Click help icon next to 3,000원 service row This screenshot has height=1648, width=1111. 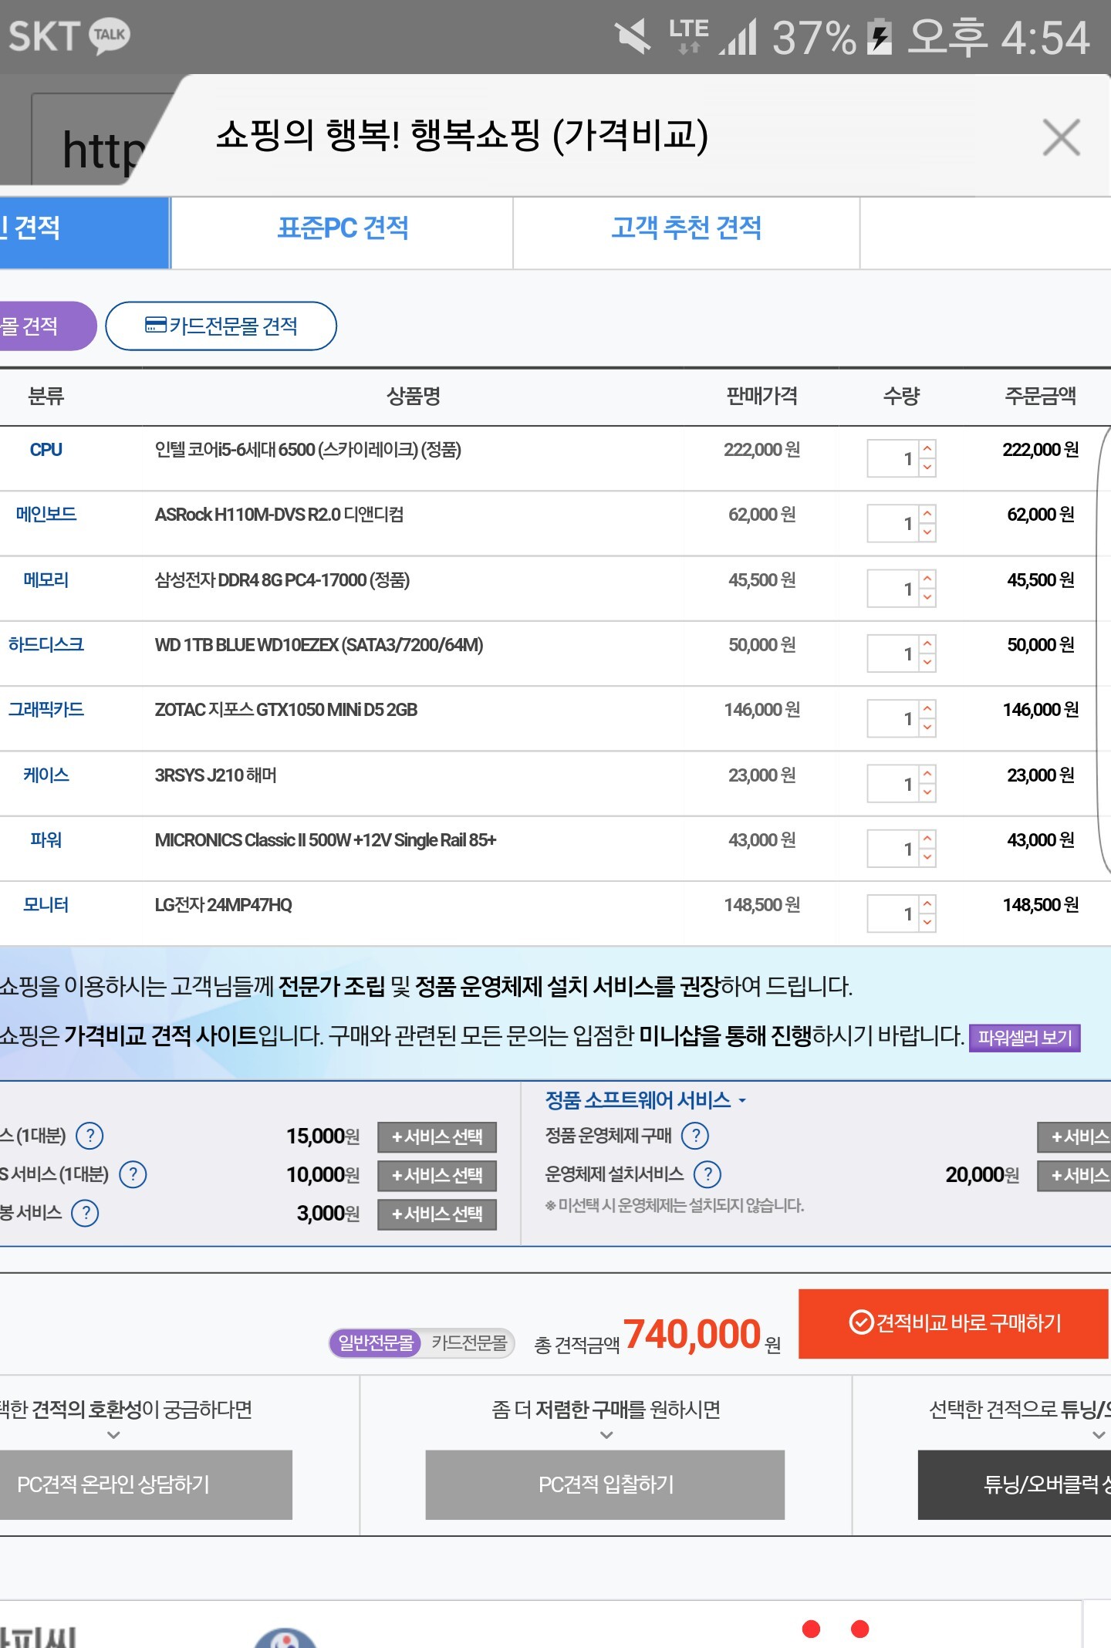[85, 1213]
